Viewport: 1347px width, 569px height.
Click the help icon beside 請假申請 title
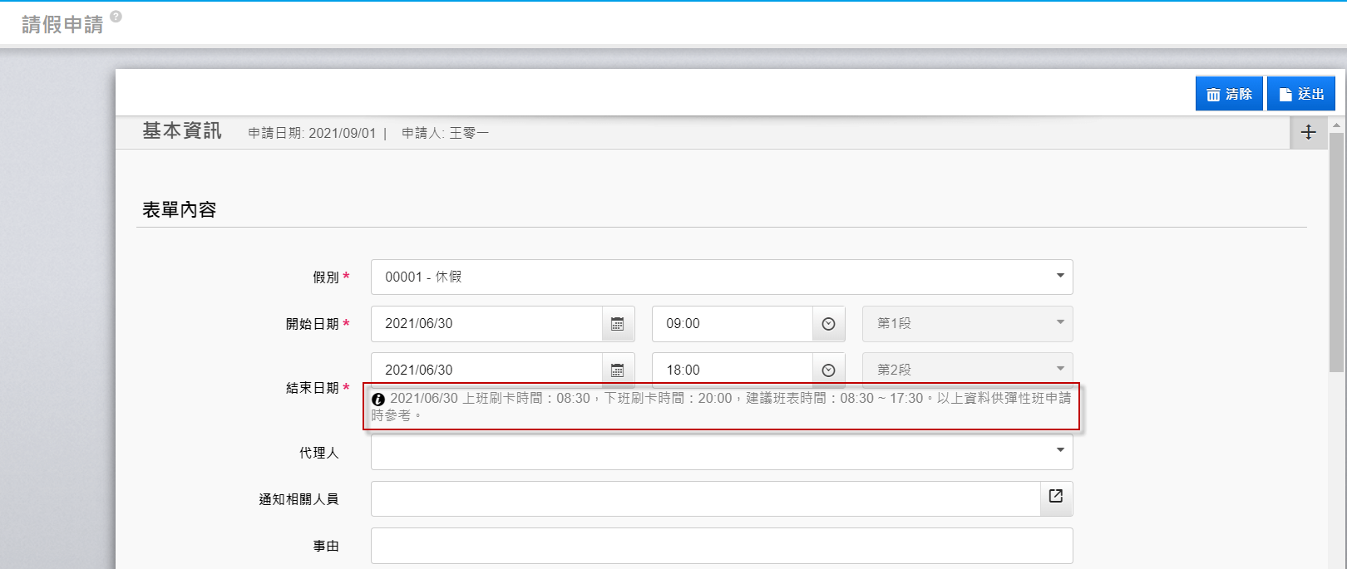coord(116,17)
